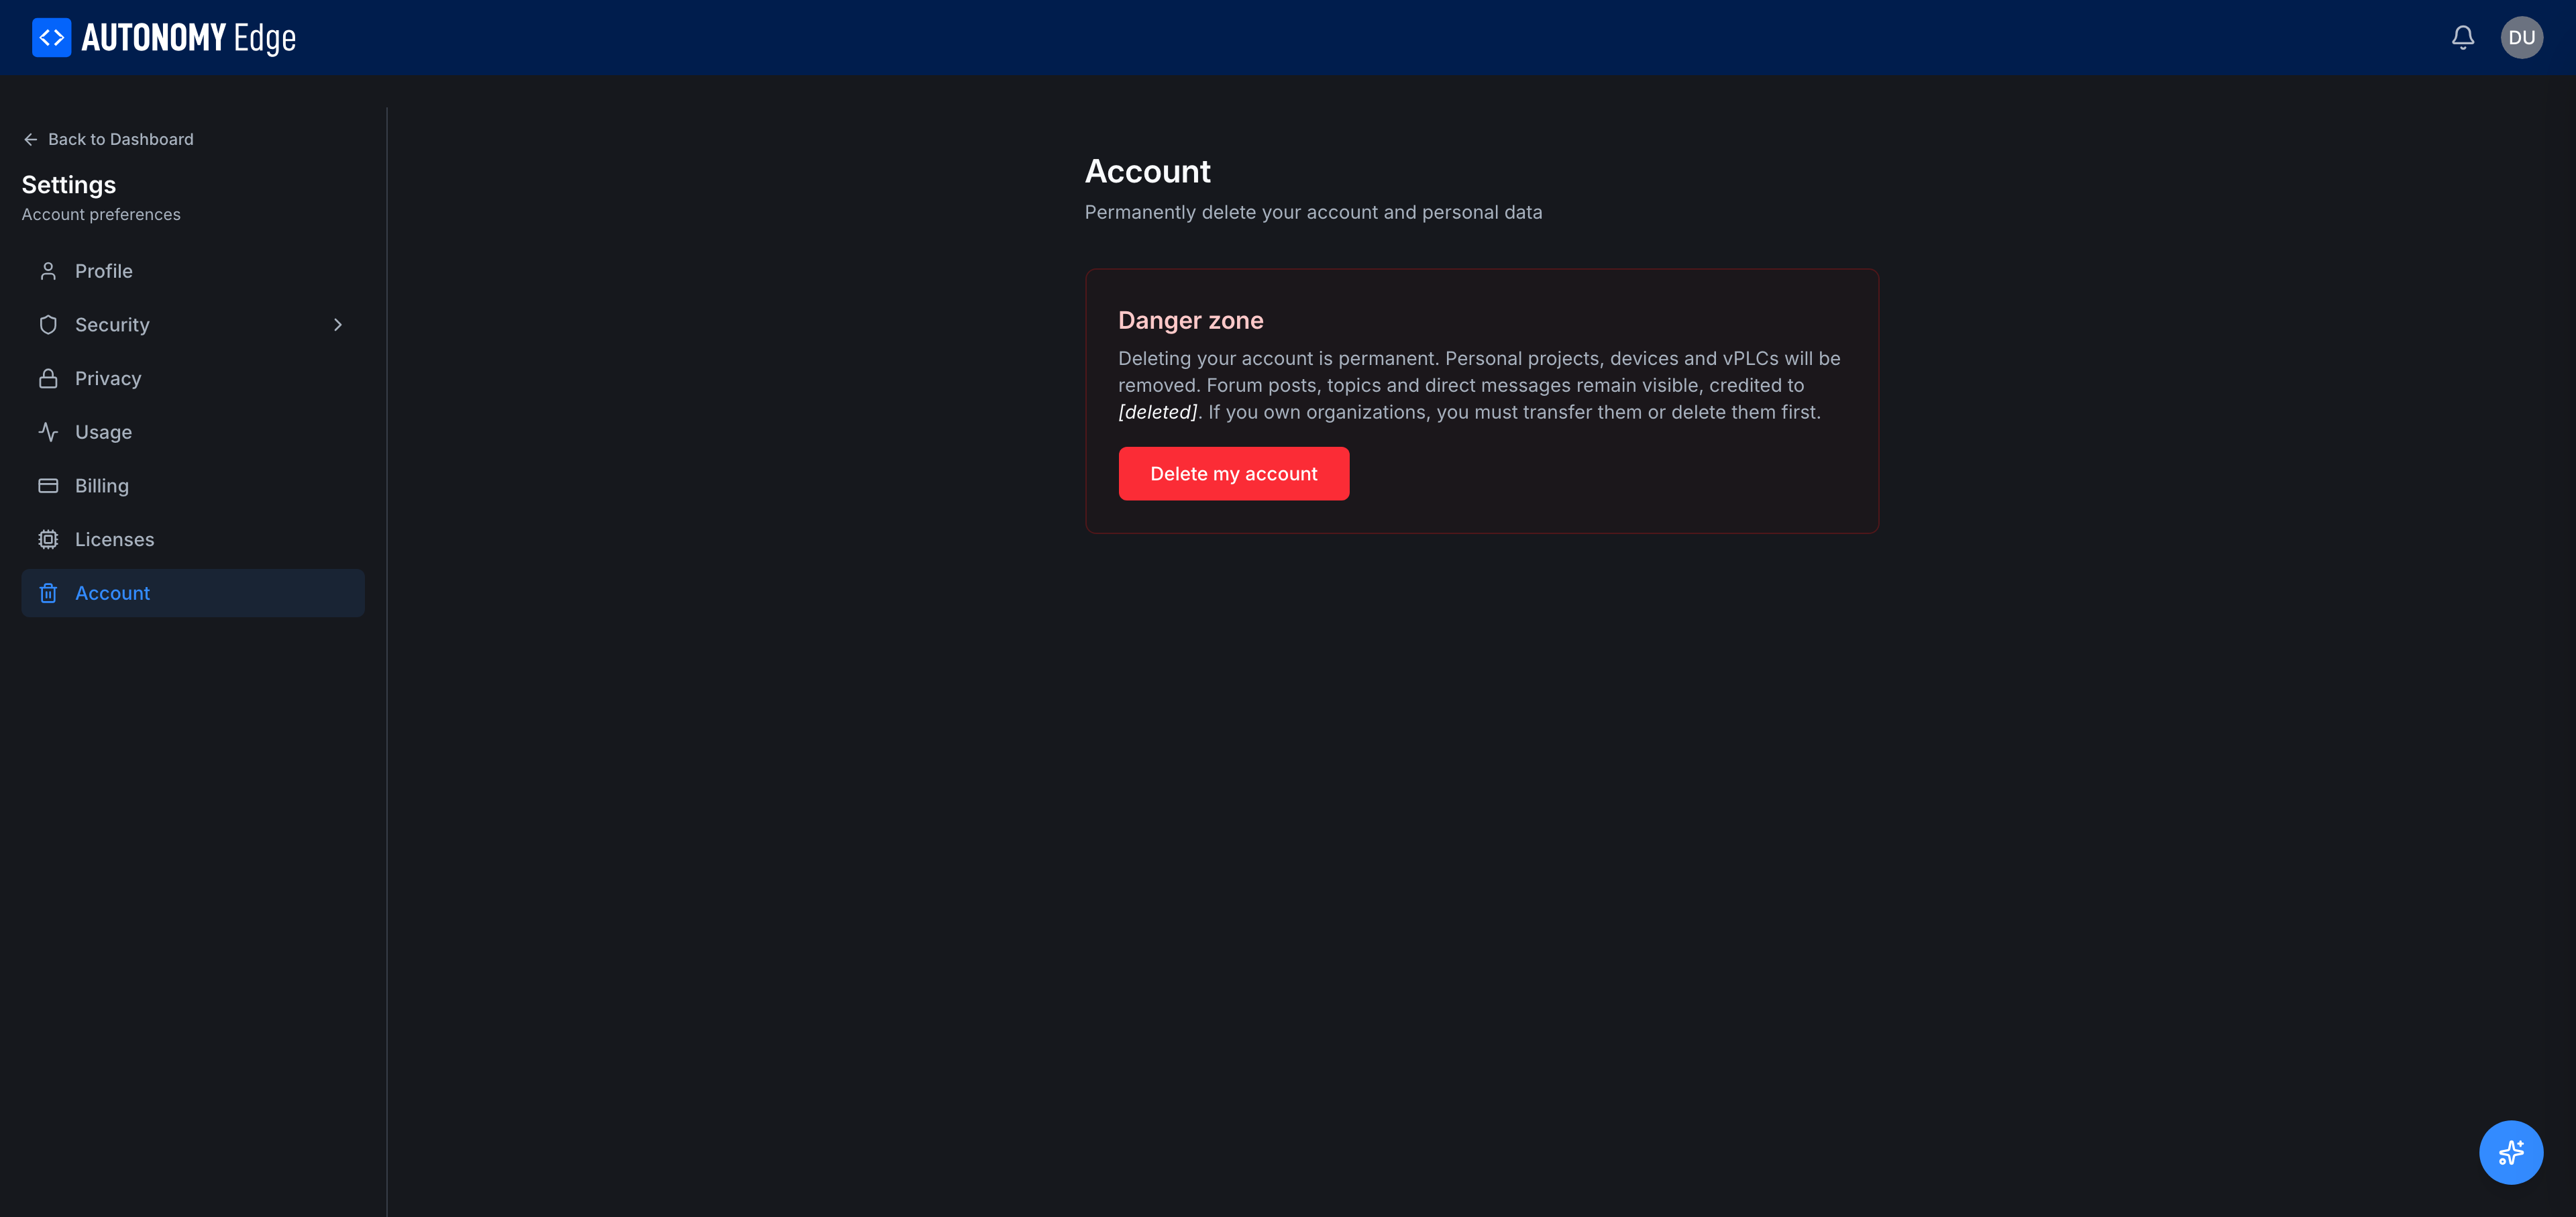This screenshot has width=2576, height=1217.
Task: Click the Privacy lock icon
Action: [x=48, y=378]
